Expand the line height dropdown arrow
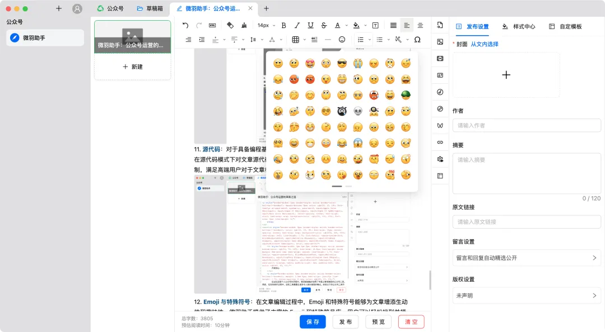The width and height of the screenshot is (605, 332). (x=262, y=40)
